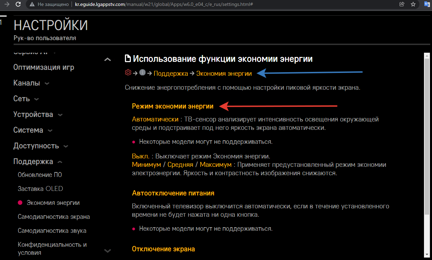Click the red gear icon in breadcrumb

point(128,73)
